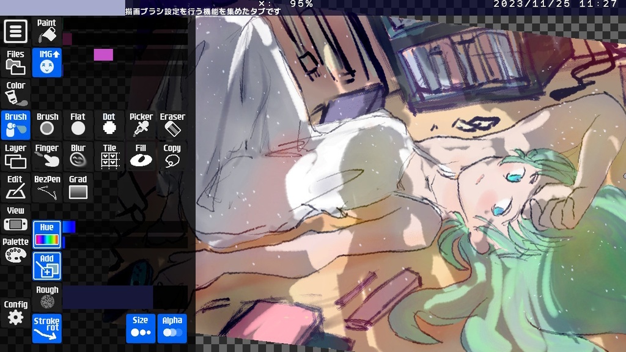
Task: Toggle the Hue rainbow option
Action: (46, 234)
